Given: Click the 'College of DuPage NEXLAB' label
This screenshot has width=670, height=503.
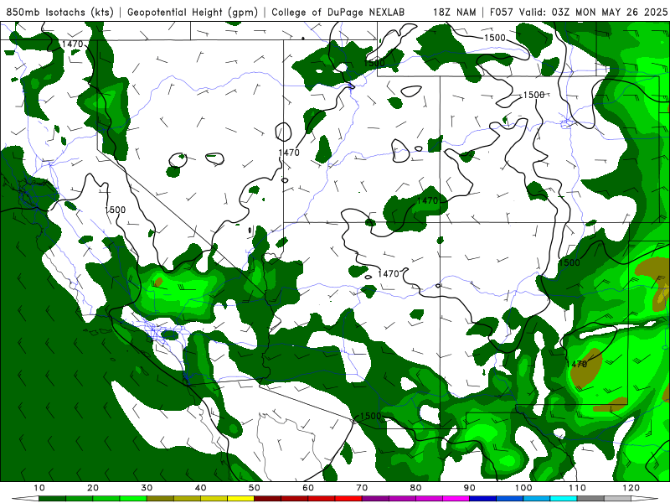Looking at the screenshot, I should [x=338, y=12].
